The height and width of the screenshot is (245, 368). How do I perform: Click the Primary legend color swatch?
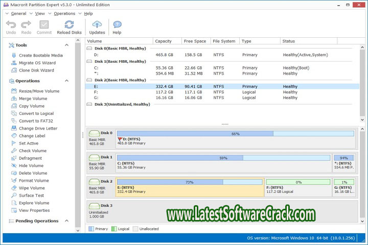(91, 229)
